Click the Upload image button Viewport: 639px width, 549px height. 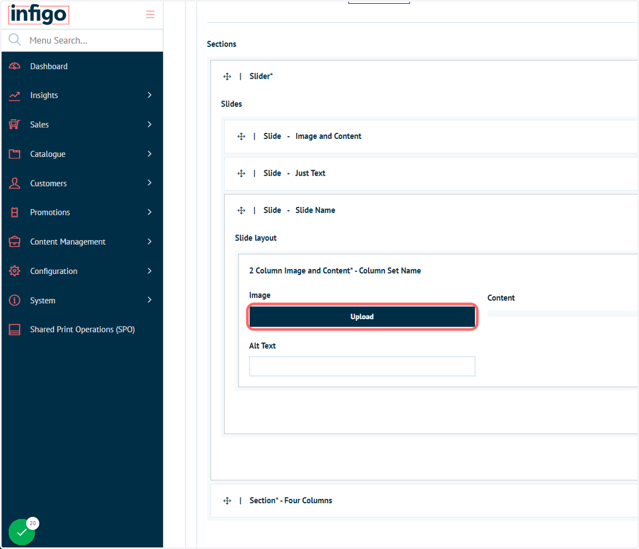click(362, 317)
